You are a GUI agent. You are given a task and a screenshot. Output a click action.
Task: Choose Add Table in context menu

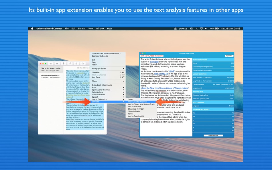pos(108,77)
